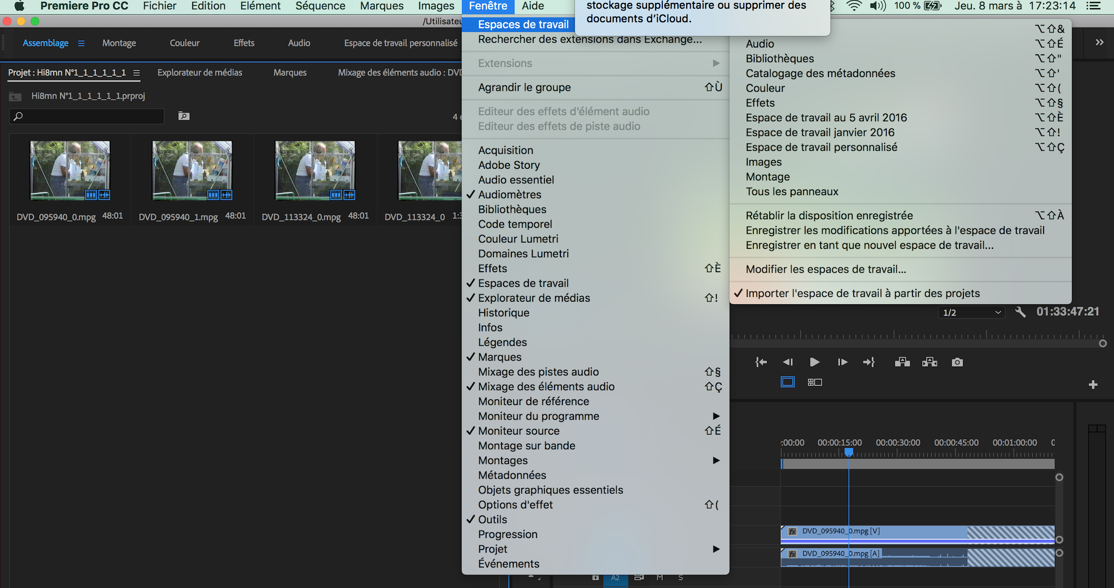Toggle the Explorateur de médias panel
The image size is (1114, 588).
pyautogui.click(x=595, y=298)
